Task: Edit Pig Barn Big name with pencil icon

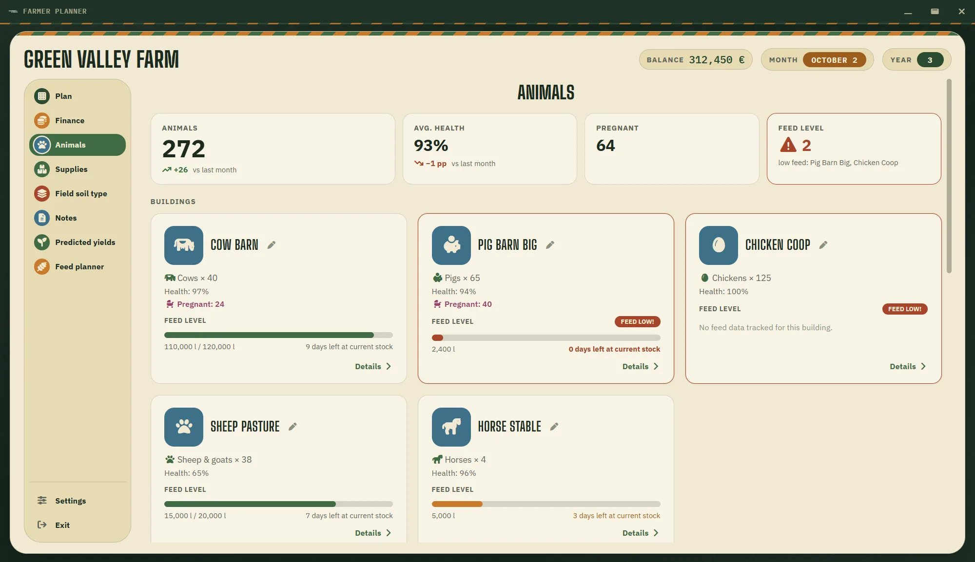Action: tap(550, 245)
